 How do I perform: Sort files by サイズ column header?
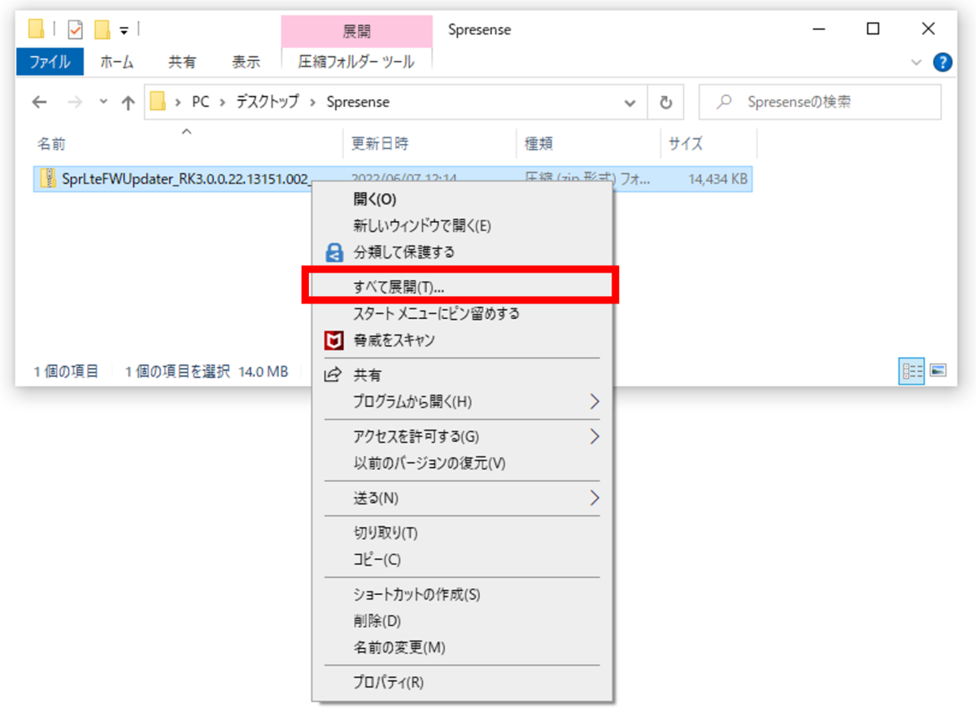(685, 144)
